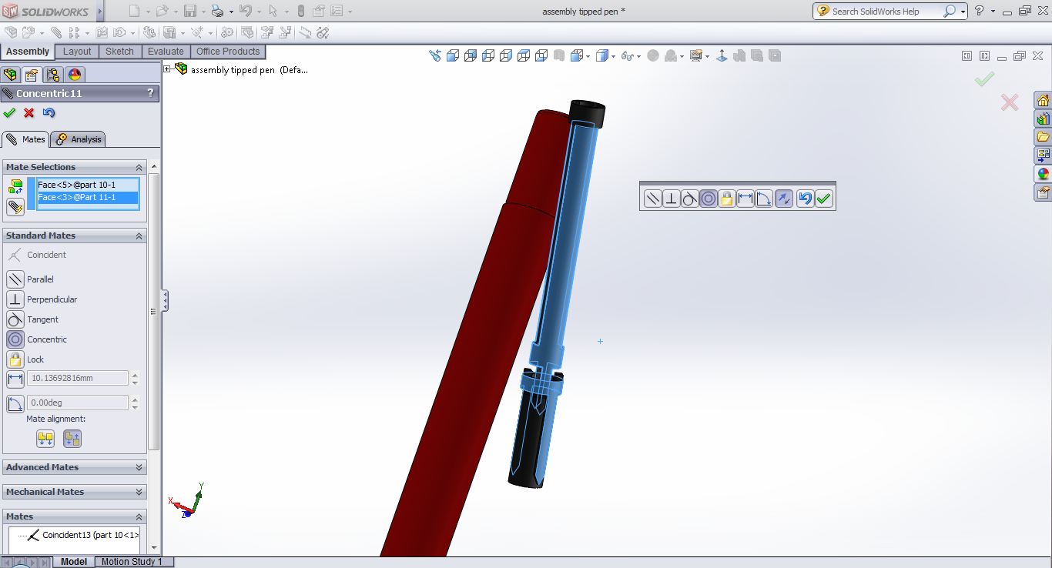Toggle Concentric mate in Standard Mates
This screenshot has height=568, width=1052.
point(15,339)
